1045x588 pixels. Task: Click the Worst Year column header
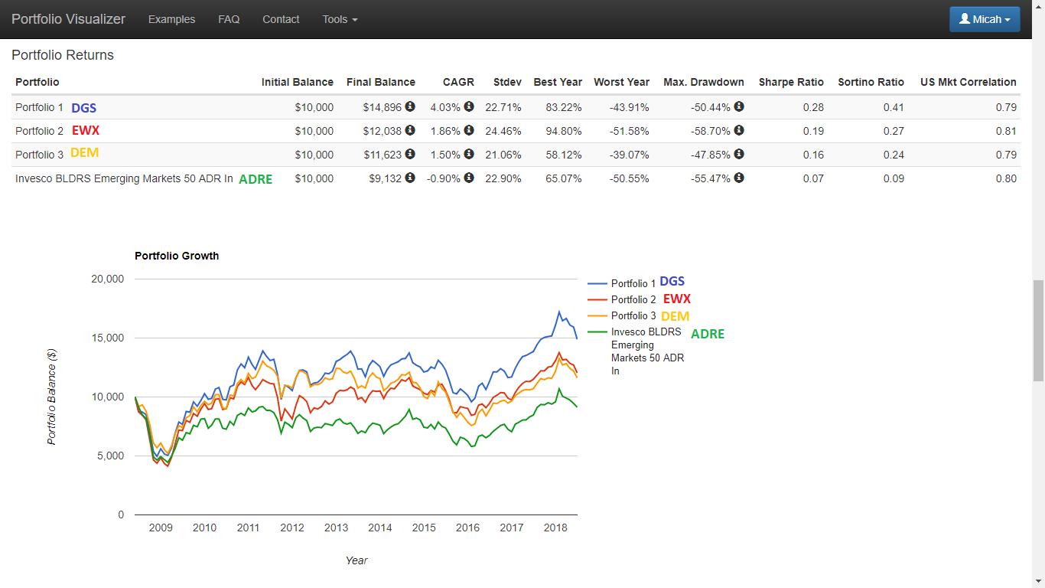pyautogui.click(x=621, y=82)
